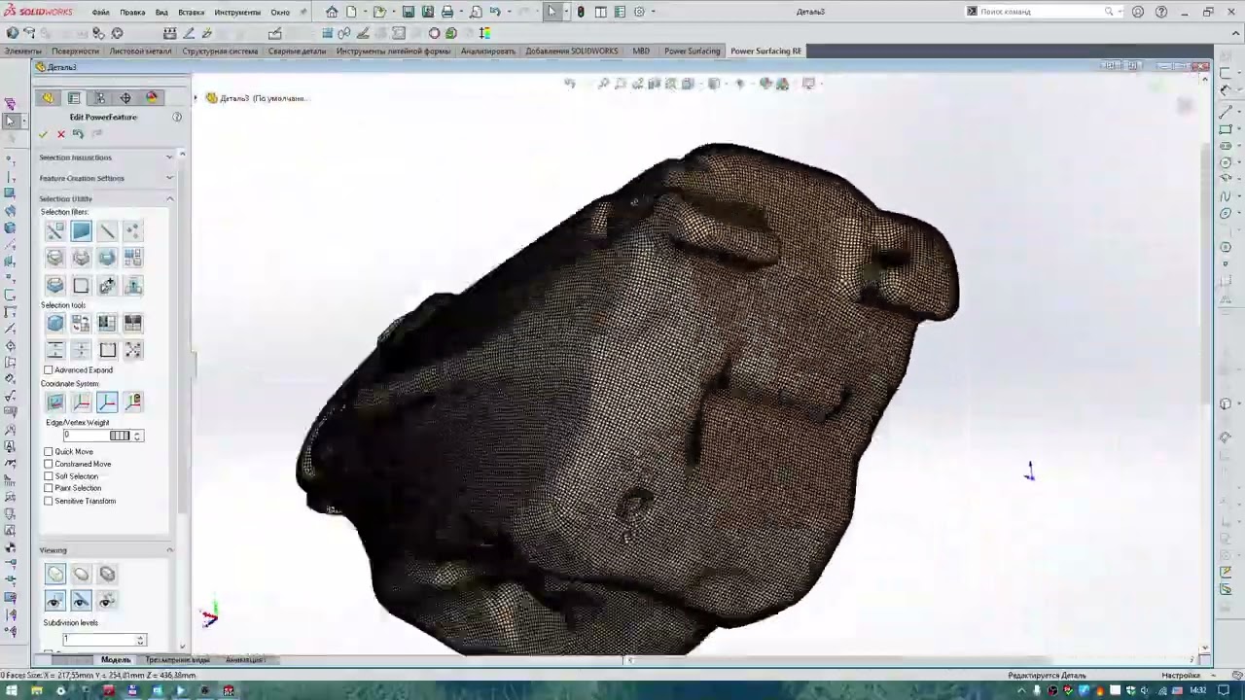
Task: Enable the Soft Selection checkbox
Action: click(49, 476)
